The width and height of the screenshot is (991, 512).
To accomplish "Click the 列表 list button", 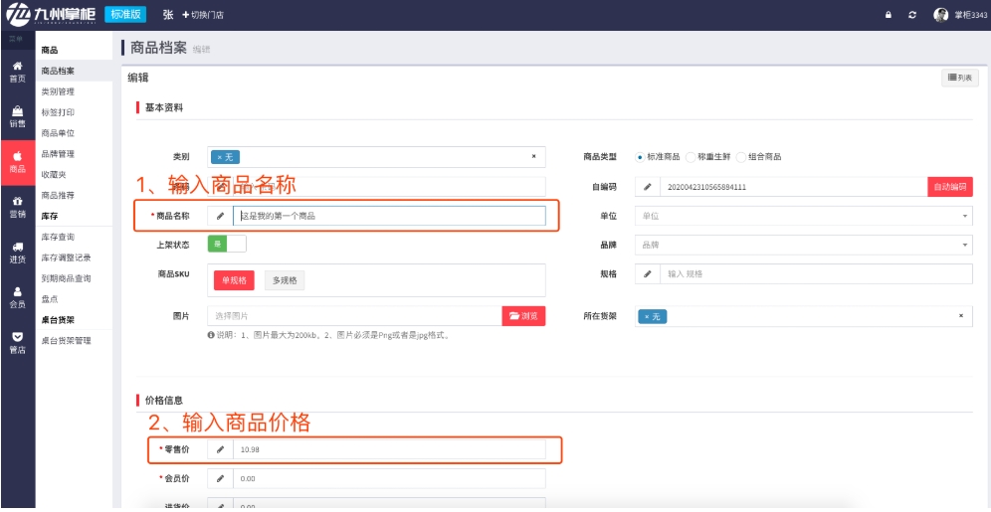I will [960, 78].
